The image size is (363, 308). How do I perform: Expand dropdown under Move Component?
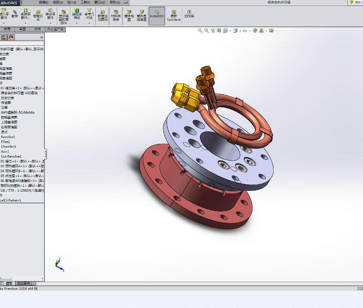tap(50, 23)
